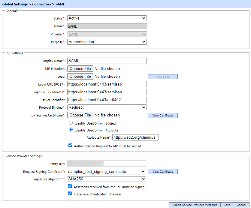Disable Force re-authentication of a user
Viewport: 251px width, 208px height.
[x=70, y=194]
